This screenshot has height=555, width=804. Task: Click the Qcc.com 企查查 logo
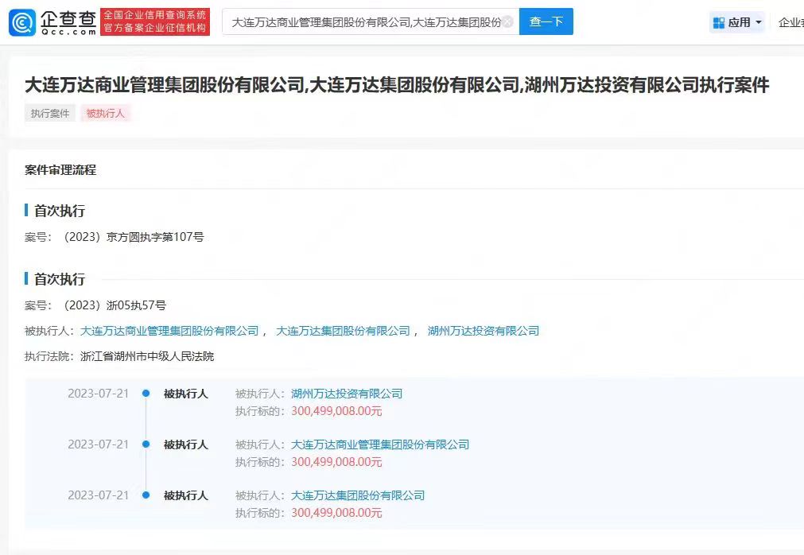coord(52,22)
